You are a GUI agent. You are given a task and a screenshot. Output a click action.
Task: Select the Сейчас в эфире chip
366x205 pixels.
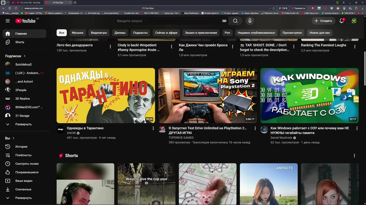pyautogui.click(x=166, y=33)
